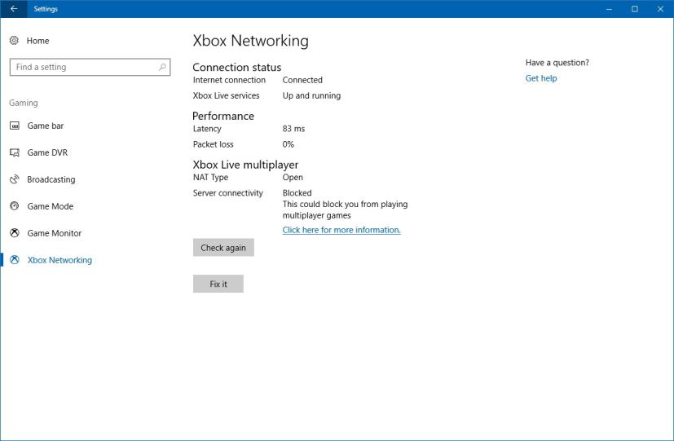This screenshot has width=674, height=441.
Task: Click the Packet loss 0% value
Action: 289,144
